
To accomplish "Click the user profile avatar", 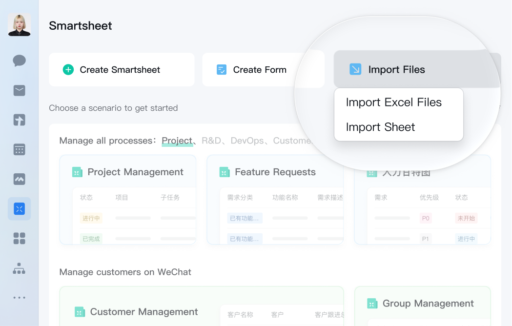I will pyautogui.click(x=20, y=24).
